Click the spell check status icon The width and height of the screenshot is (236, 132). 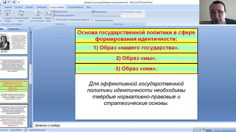click(26, 130)
